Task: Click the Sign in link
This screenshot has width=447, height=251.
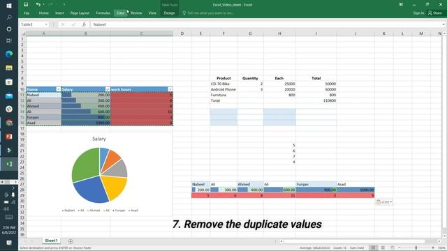Action: 418,13
